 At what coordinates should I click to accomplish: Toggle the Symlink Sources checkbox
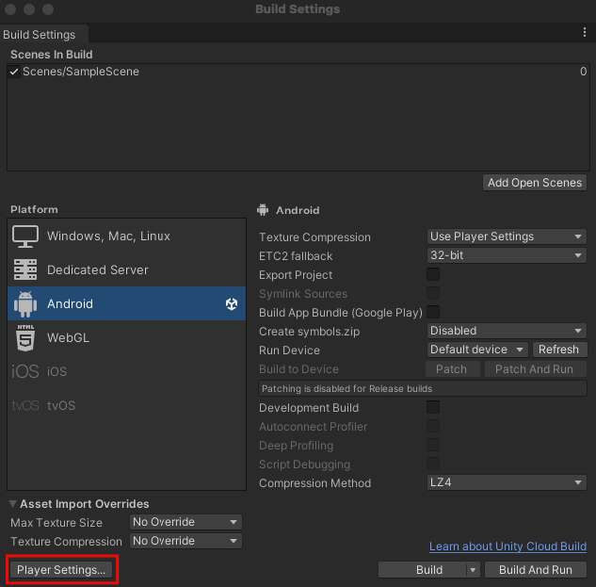433,293
